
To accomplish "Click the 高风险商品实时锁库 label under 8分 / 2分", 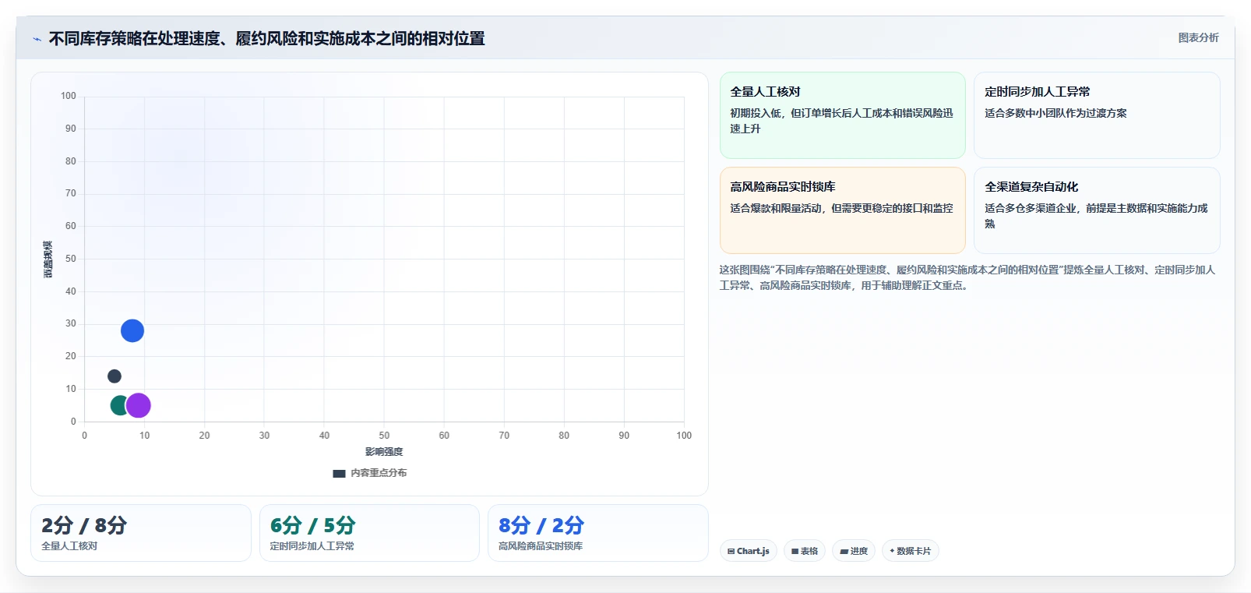I will 541,546.
